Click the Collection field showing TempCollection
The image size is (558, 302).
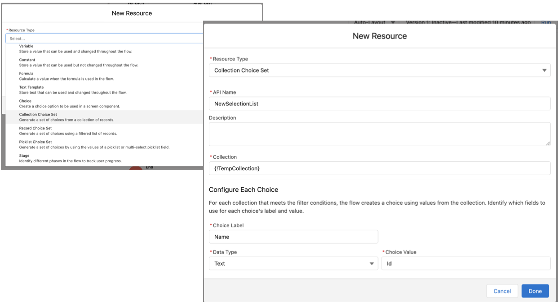(x=380, y=168)
